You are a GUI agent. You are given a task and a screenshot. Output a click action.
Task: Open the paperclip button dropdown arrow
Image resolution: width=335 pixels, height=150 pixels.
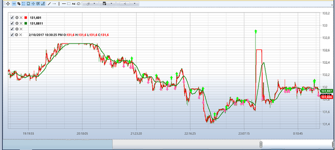pos(94,3)
